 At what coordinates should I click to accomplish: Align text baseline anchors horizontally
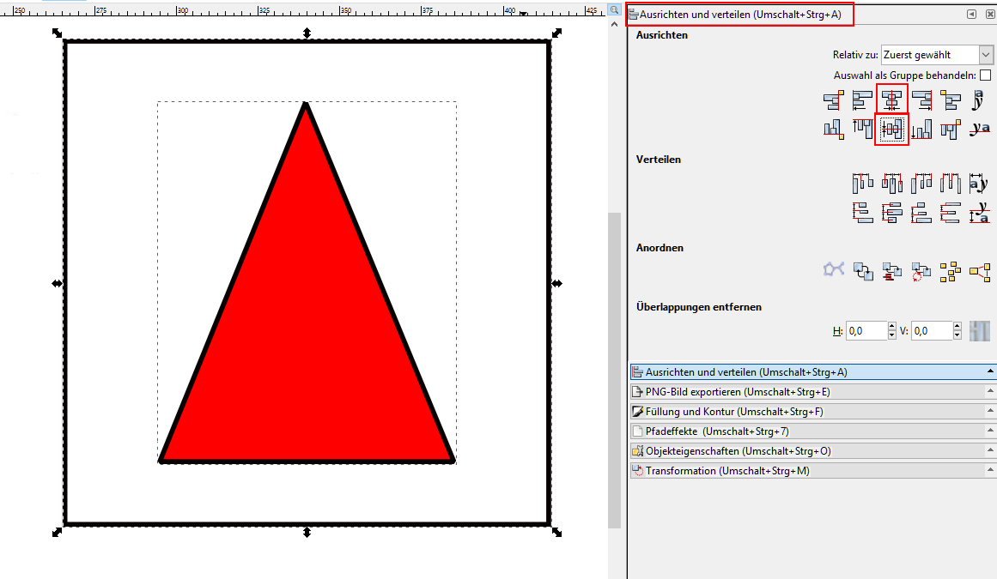tap(979, 100)
